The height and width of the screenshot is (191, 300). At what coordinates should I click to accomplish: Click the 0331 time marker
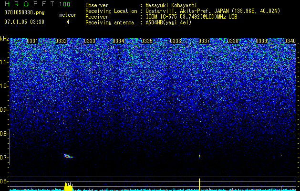click(32, 41)
